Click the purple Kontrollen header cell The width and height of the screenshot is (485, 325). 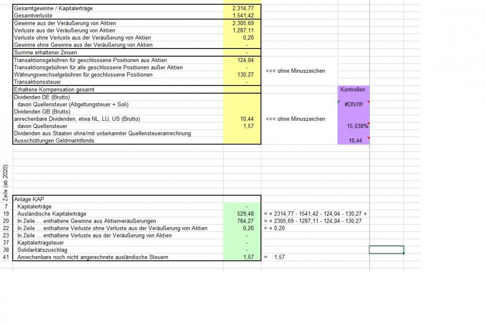coord(353,90)
